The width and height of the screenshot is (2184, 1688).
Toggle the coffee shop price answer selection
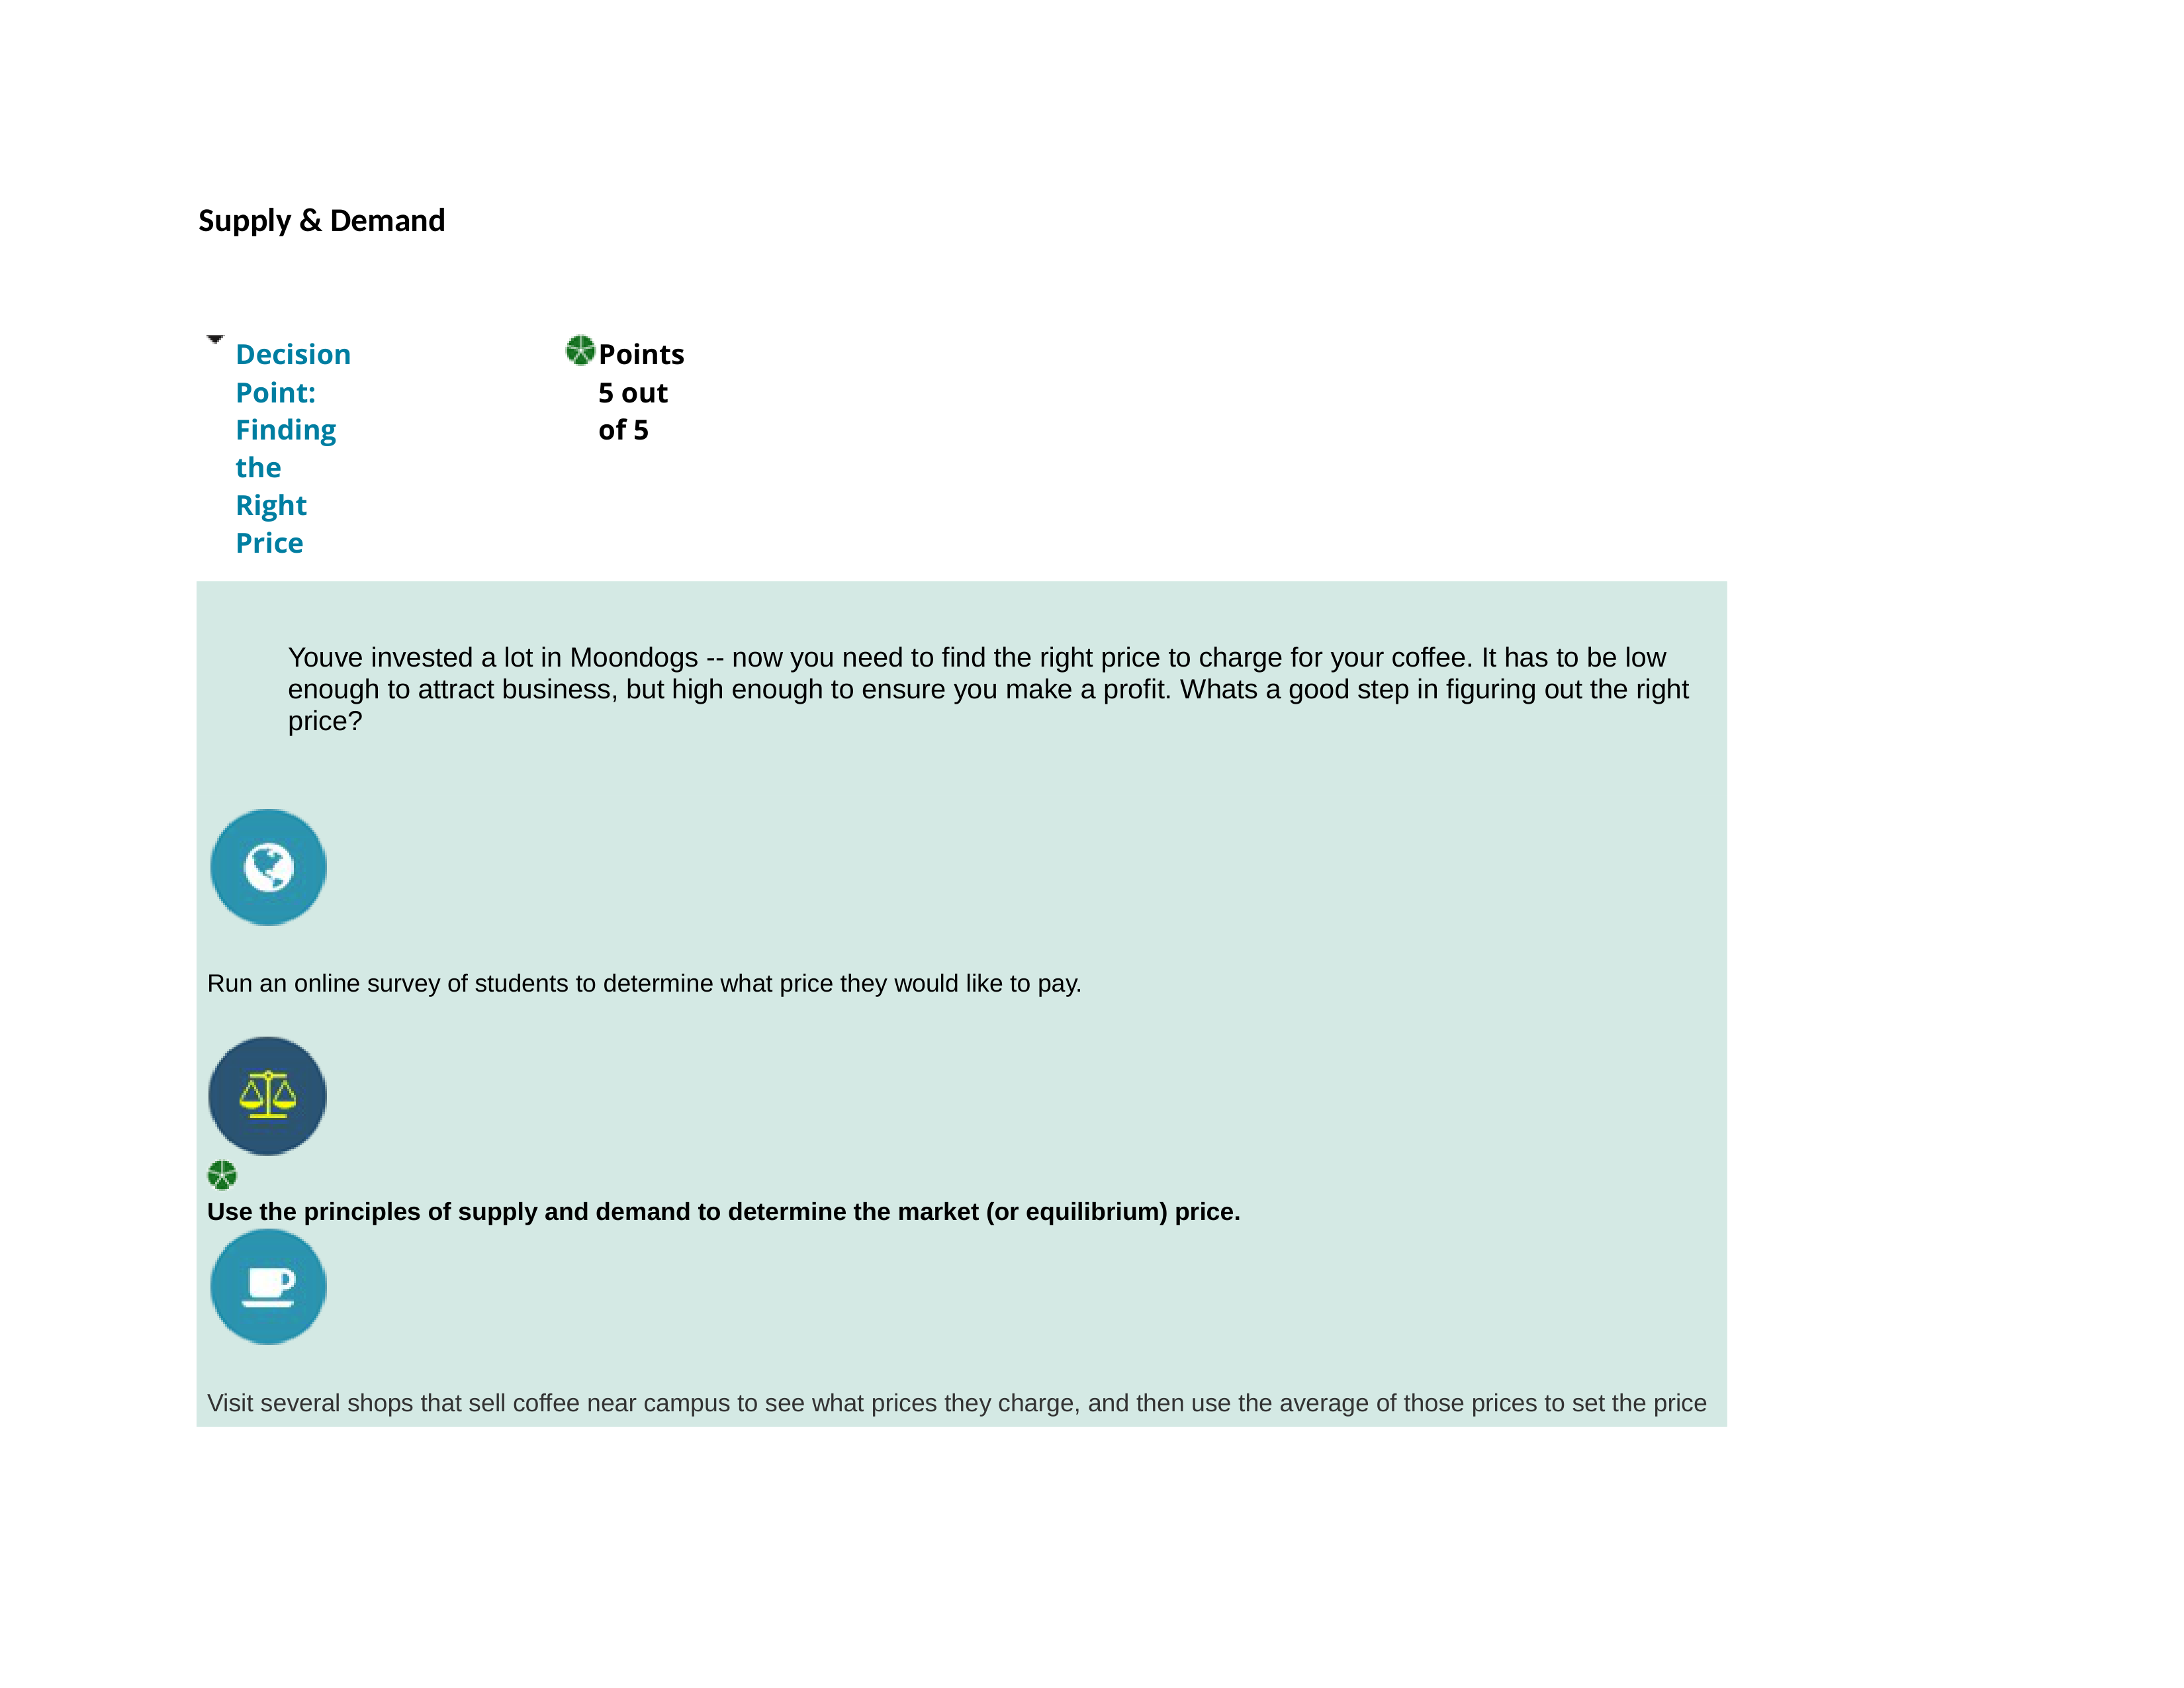266,1286
